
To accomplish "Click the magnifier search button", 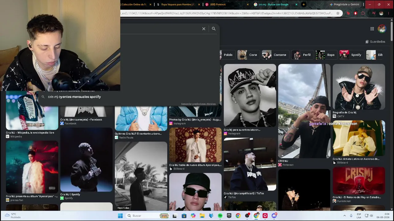I will (214, 29).
